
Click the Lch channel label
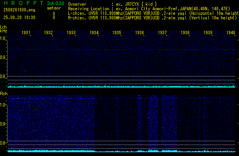(x=3, y=27)
